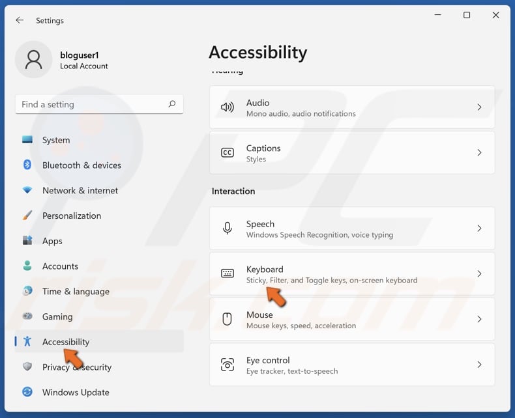Open Windows Speech Recognition settings

(352, 228)
